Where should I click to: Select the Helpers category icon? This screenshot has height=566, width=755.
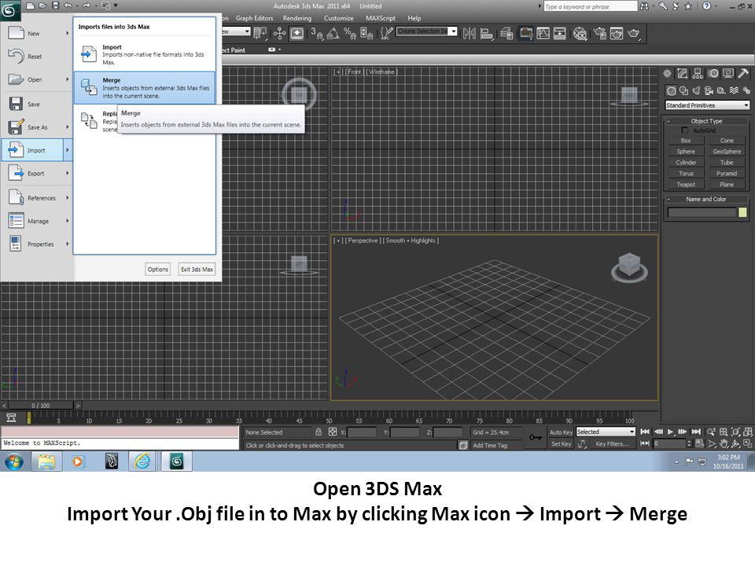721,90
